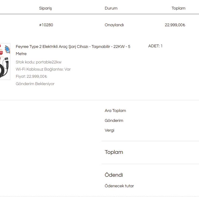Image resolution: width=199 pixels, height=199 pixels.
Task: Open order number #10280
Action: point(46,25)
